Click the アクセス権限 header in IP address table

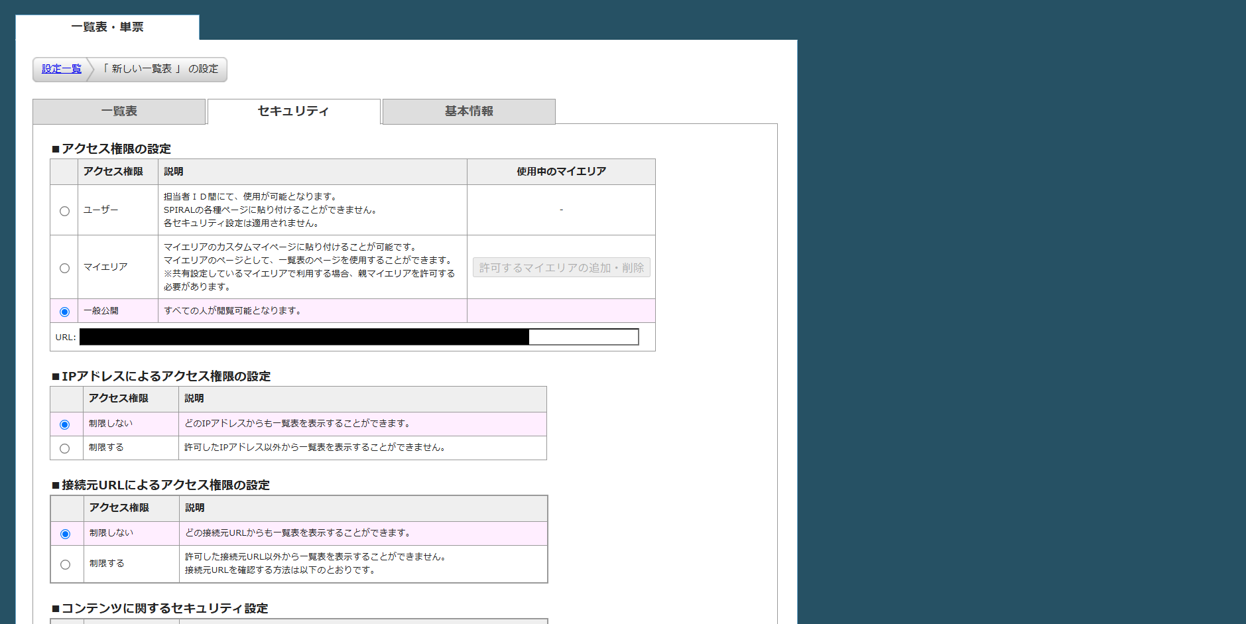119,398
